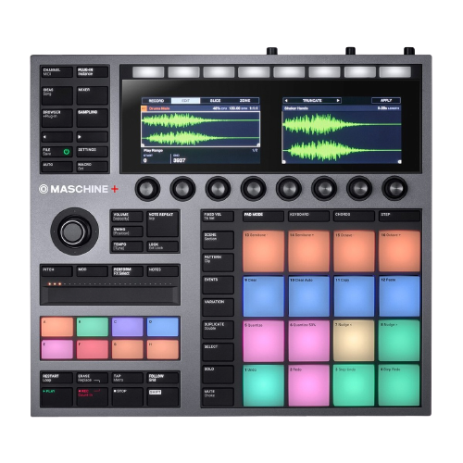This screenshot has height=463, width=463.
Task: Touch the smart strip
Action: pos(110,294)
